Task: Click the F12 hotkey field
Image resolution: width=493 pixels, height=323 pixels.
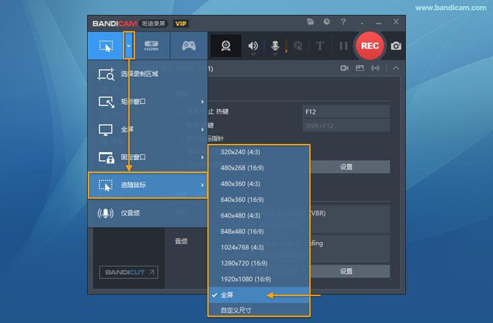Action: point(346,111)
